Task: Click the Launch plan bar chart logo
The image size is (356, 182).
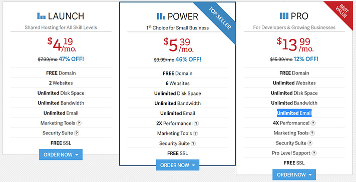Action: click(x=42, y=15)
